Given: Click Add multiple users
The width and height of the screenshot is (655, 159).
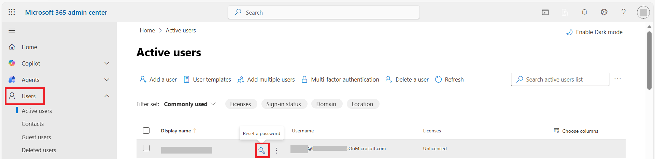Looking at the screenshot, I should point(266,79).
